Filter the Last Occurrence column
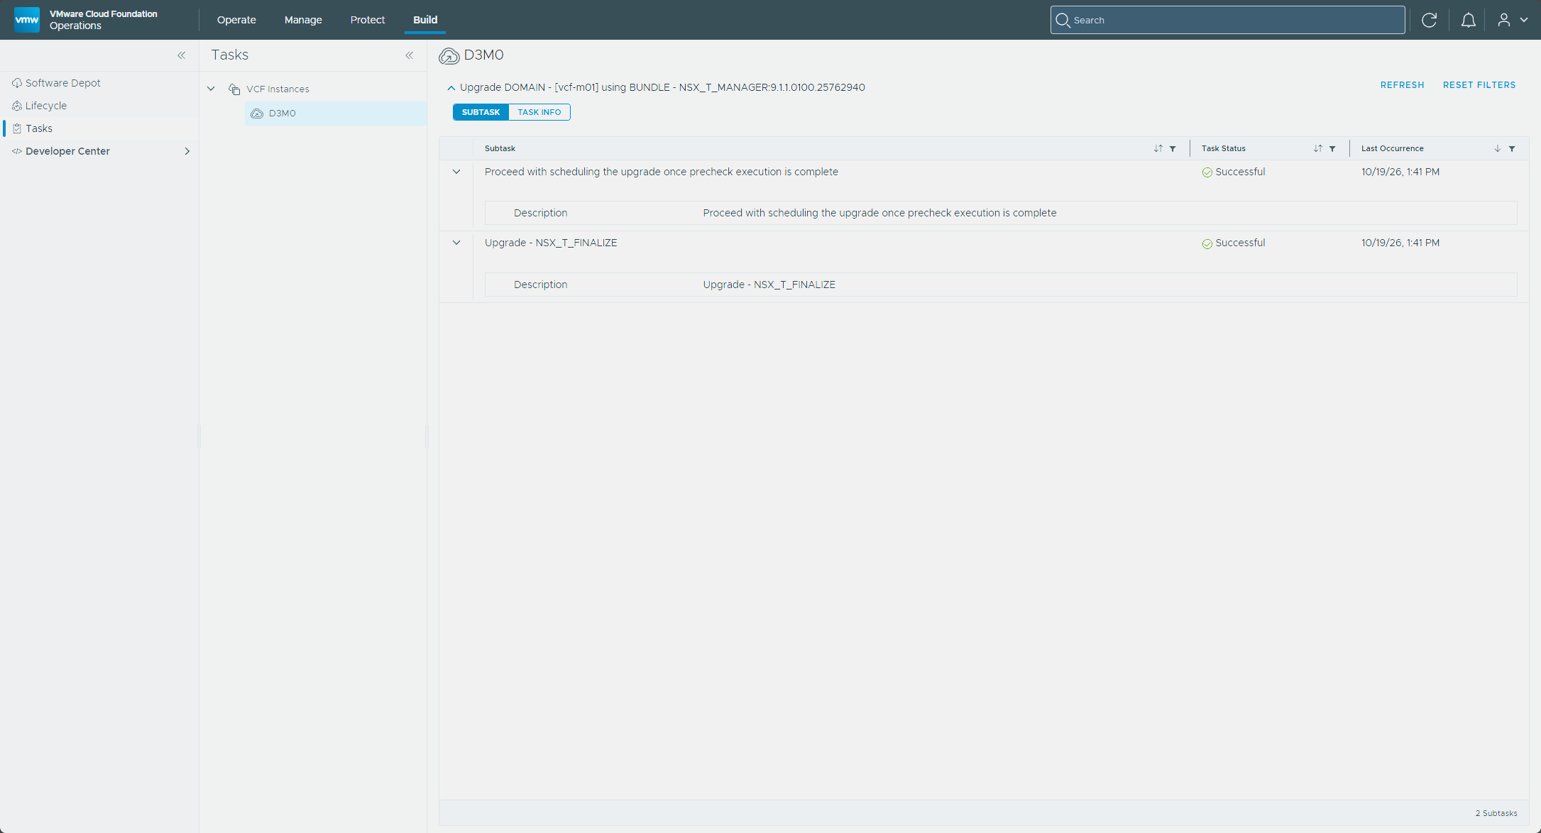Screen dimensions: 1541x833 click(x=1512, y=148)
